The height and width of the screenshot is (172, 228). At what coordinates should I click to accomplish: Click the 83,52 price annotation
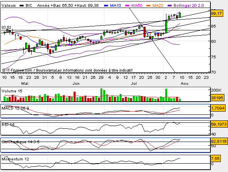pos(6,27)
